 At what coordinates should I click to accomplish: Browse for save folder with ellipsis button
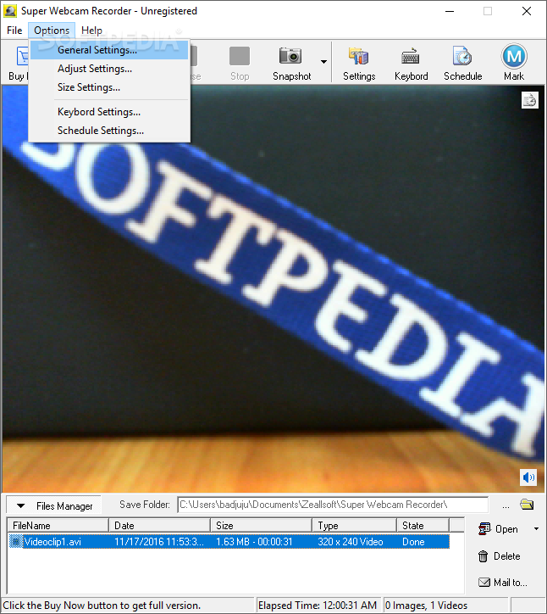click(506, 505)
